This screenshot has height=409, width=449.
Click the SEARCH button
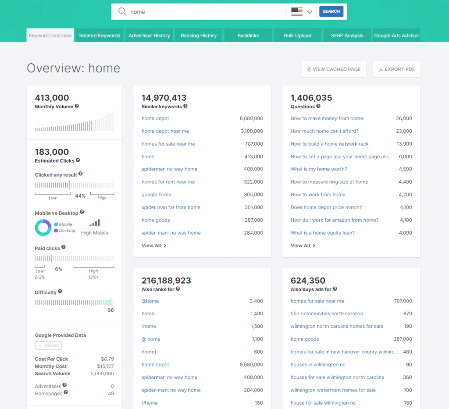(x=331, y=11)
